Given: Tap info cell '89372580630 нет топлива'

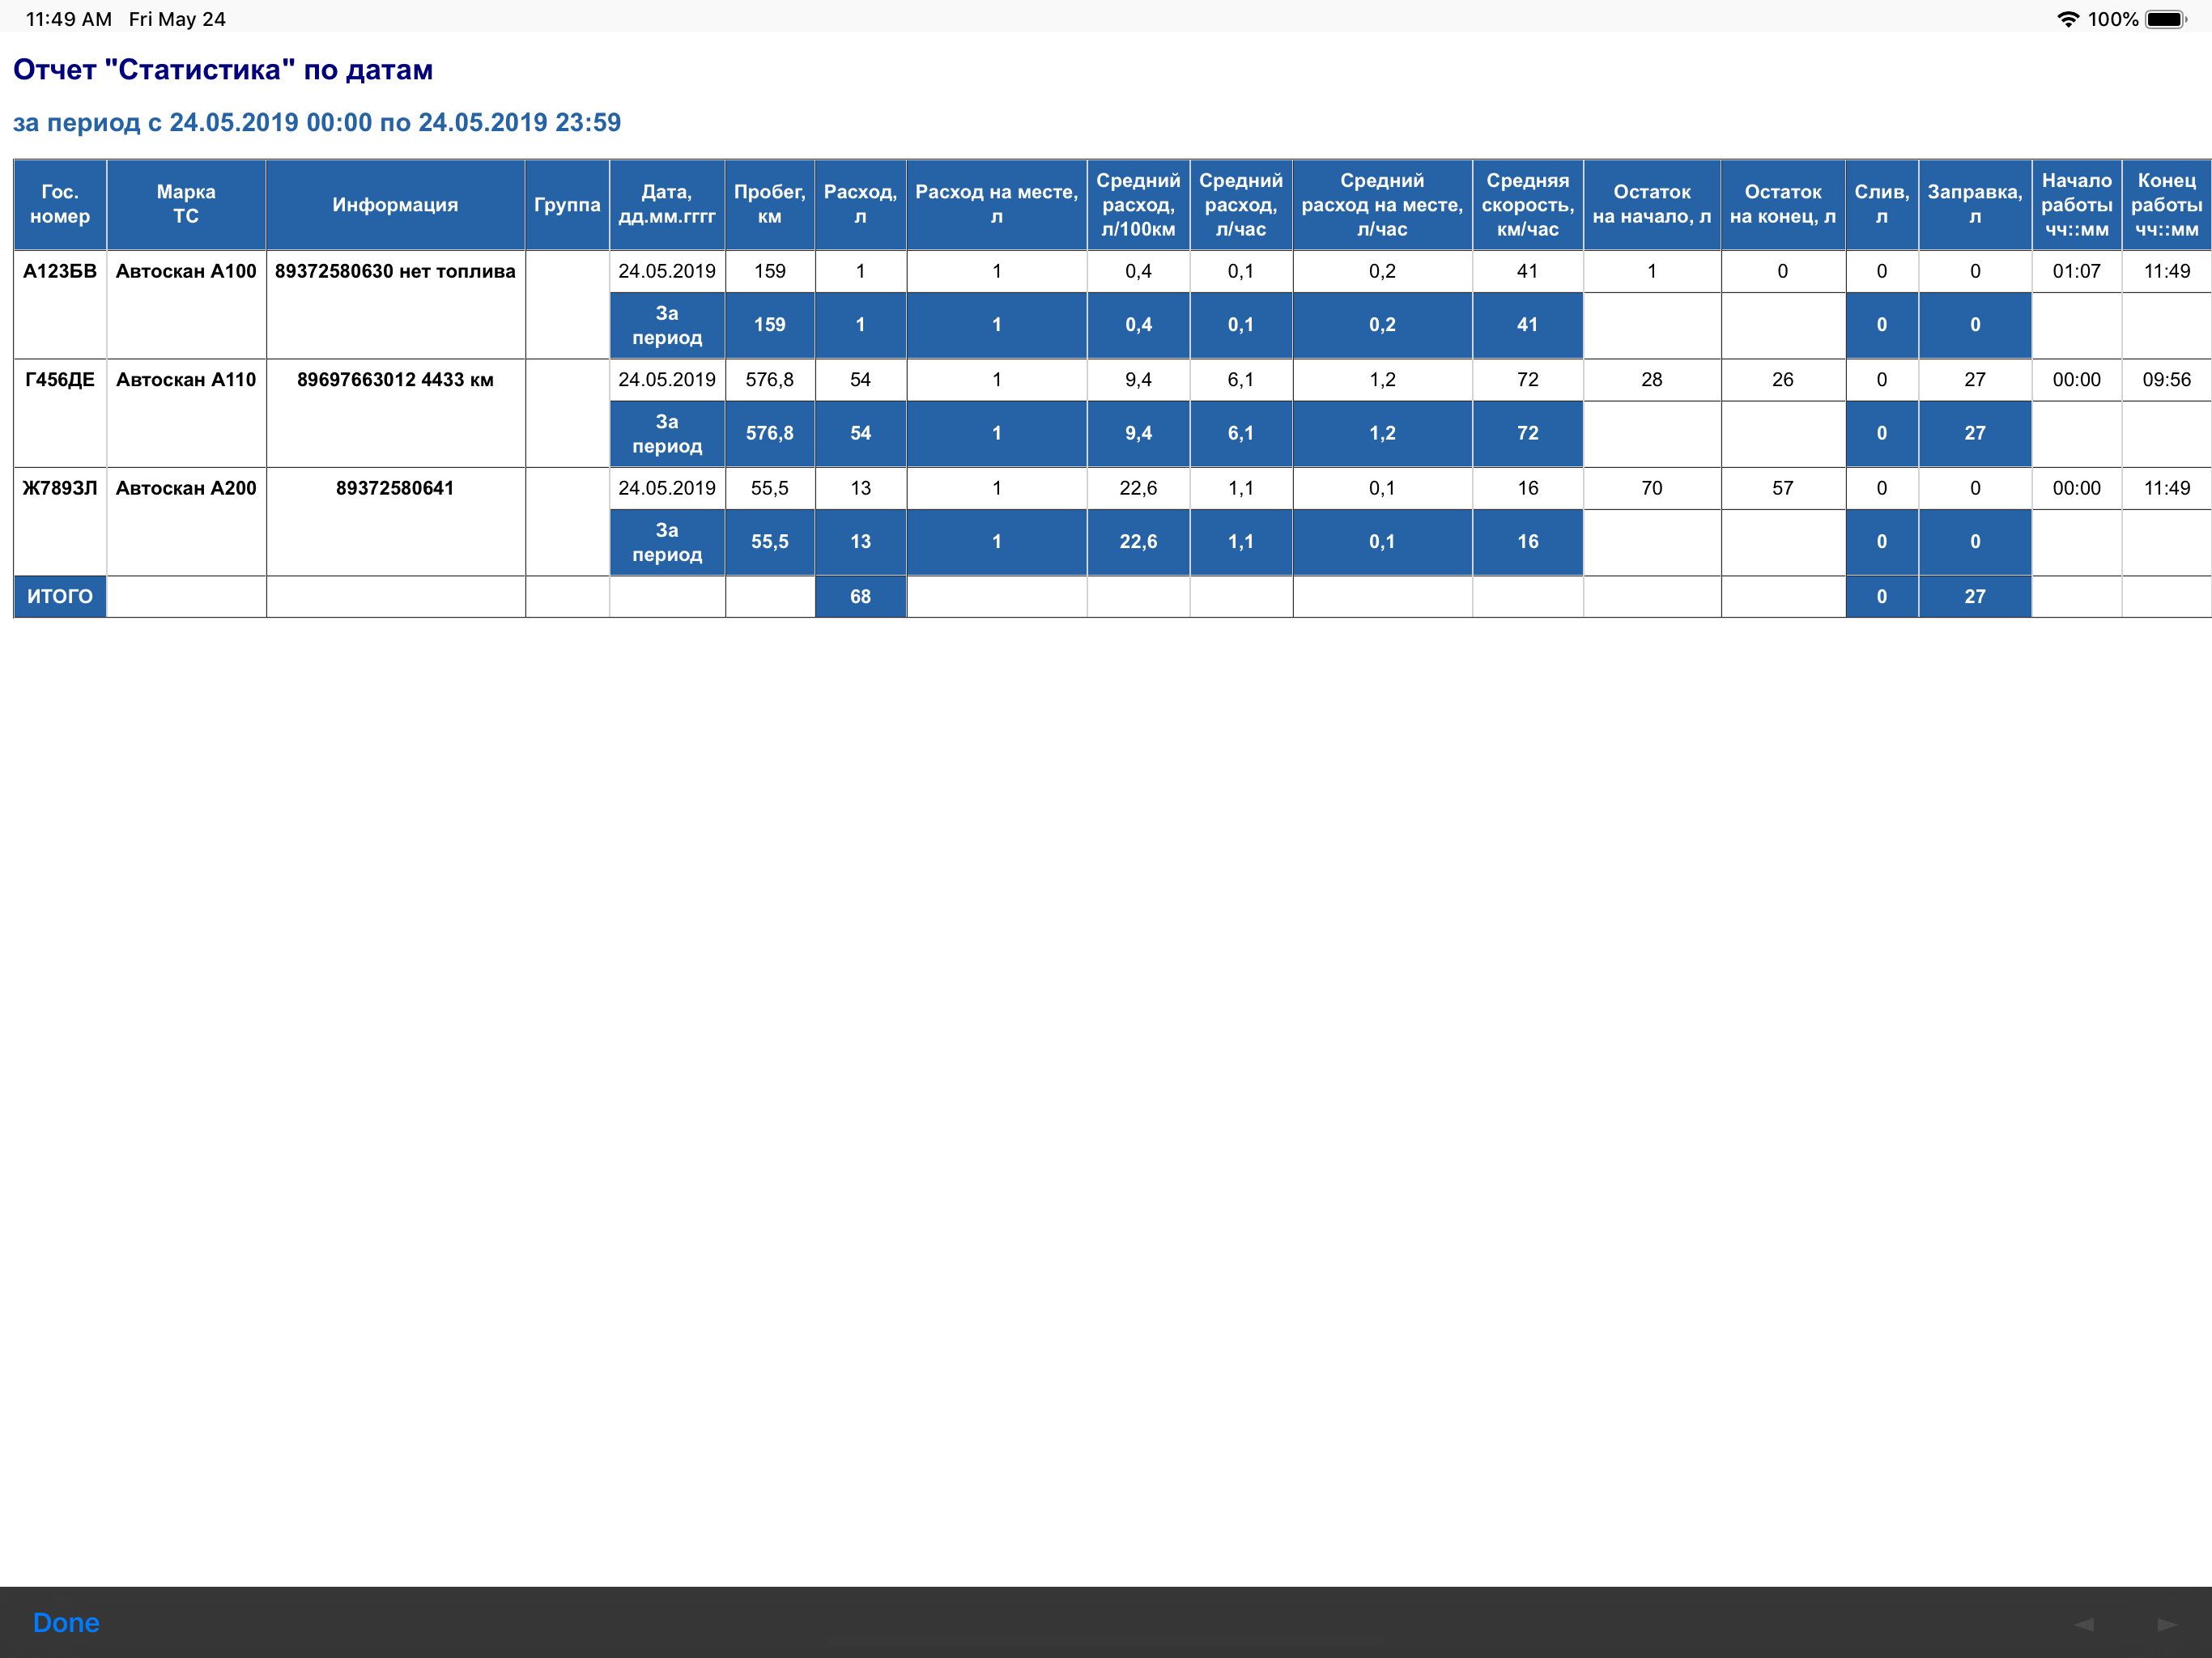Looking at the screenshot, I should [395, 271].
